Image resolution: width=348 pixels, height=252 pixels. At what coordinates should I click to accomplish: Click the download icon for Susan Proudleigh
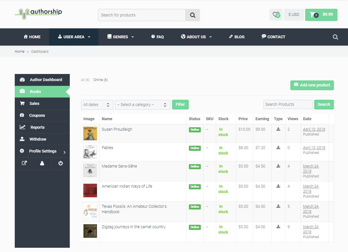[278, 129]
